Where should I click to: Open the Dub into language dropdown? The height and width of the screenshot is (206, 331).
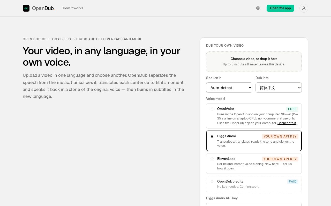(x=279, y=88)
